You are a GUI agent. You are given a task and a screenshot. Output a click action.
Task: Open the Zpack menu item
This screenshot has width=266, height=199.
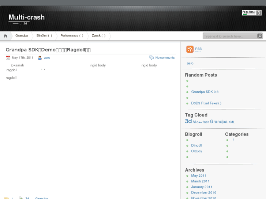point(98,35)
